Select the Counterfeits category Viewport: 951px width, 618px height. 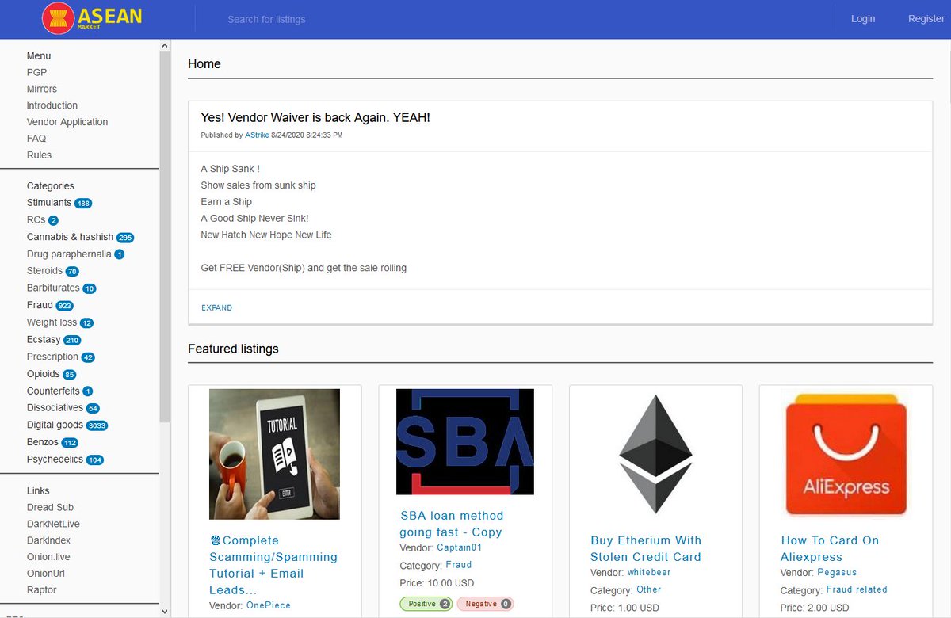53,391
